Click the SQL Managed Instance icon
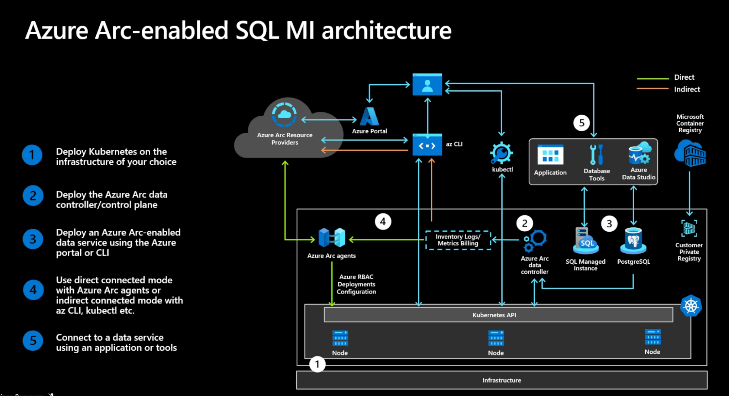Viewport: 729px width, 396px height. click(x=586, y=241)
